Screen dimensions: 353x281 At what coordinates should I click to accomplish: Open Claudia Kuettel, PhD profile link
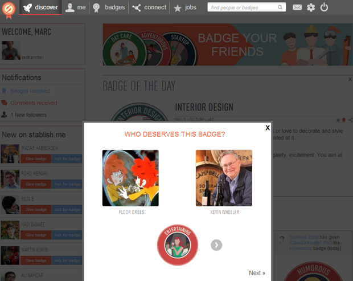[311, 243]
